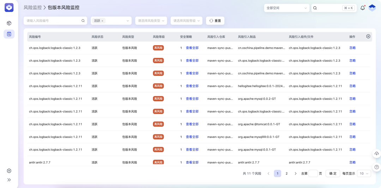Click 查看全部 link in first row
This screenshot has width=381, height=188.
click(x=192, y=48)
